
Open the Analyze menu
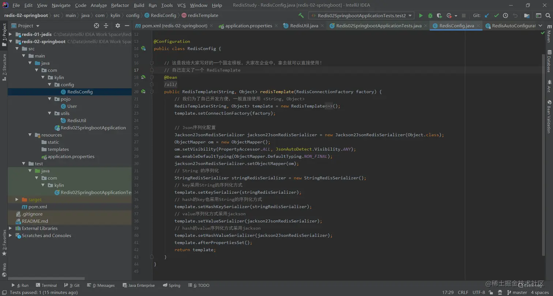pyautogui.click(x=99, y=5)
